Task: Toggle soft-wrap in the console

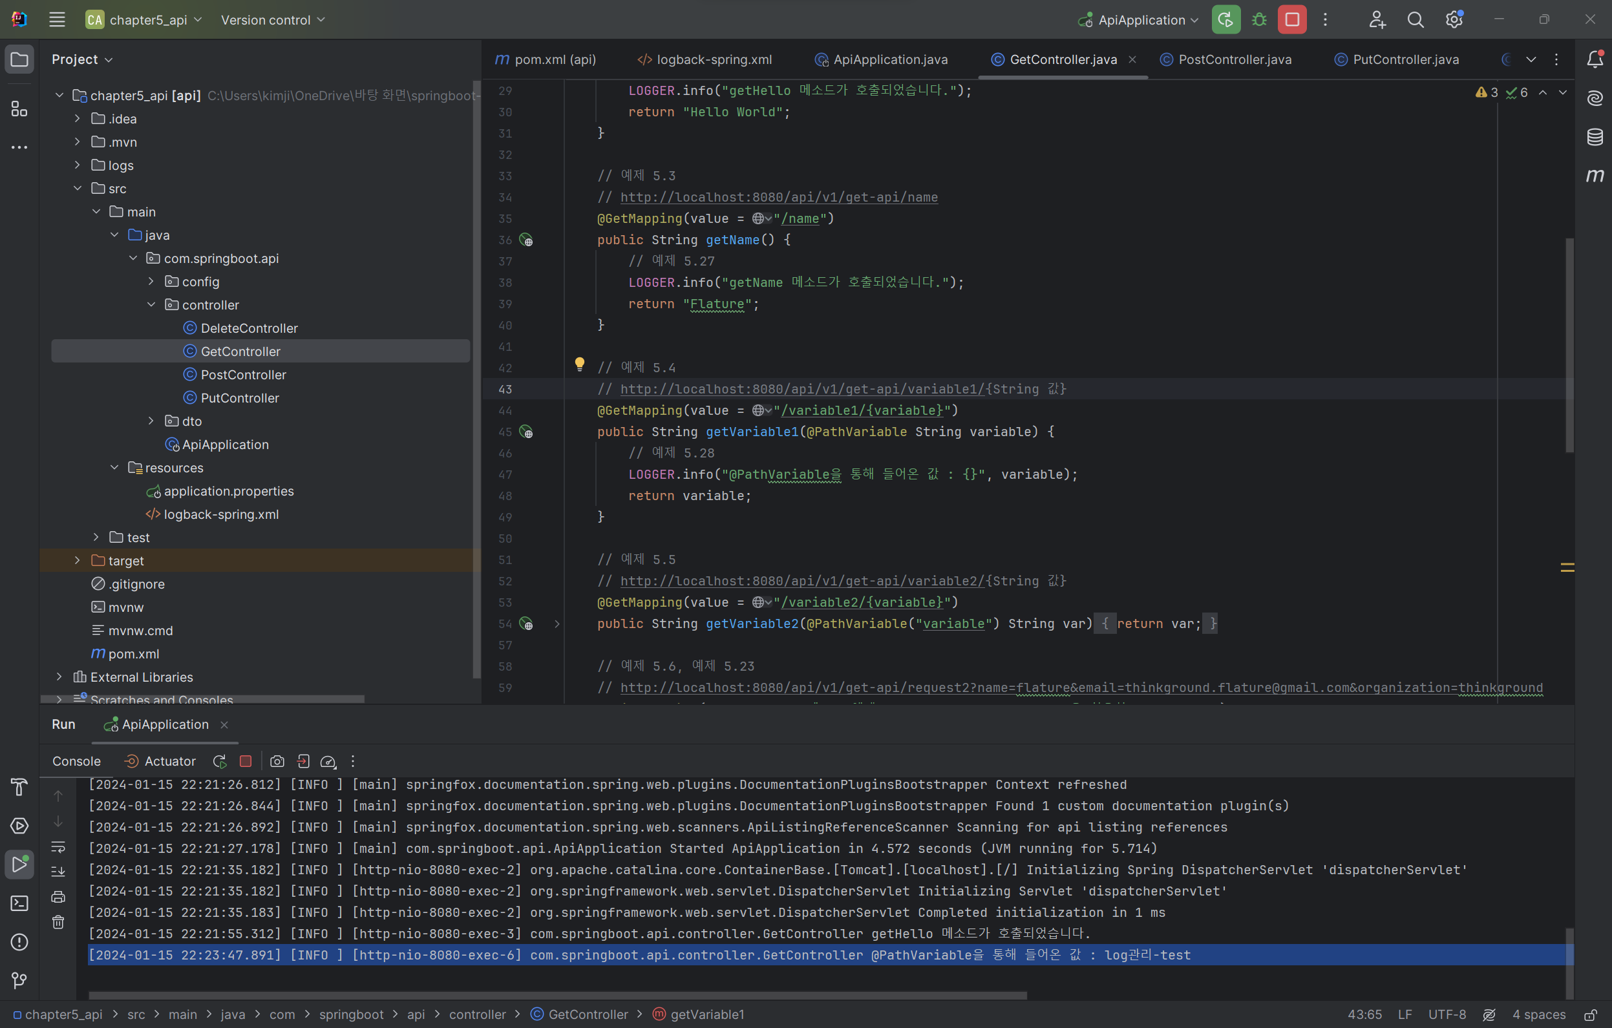Action: (x=58, y=846)
